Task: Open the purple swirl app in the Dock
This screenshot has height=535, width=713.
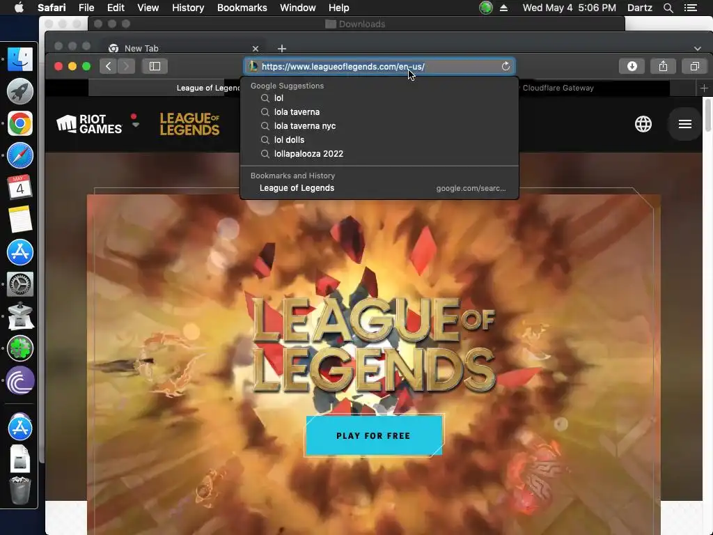Action: (x=20, y=380)
